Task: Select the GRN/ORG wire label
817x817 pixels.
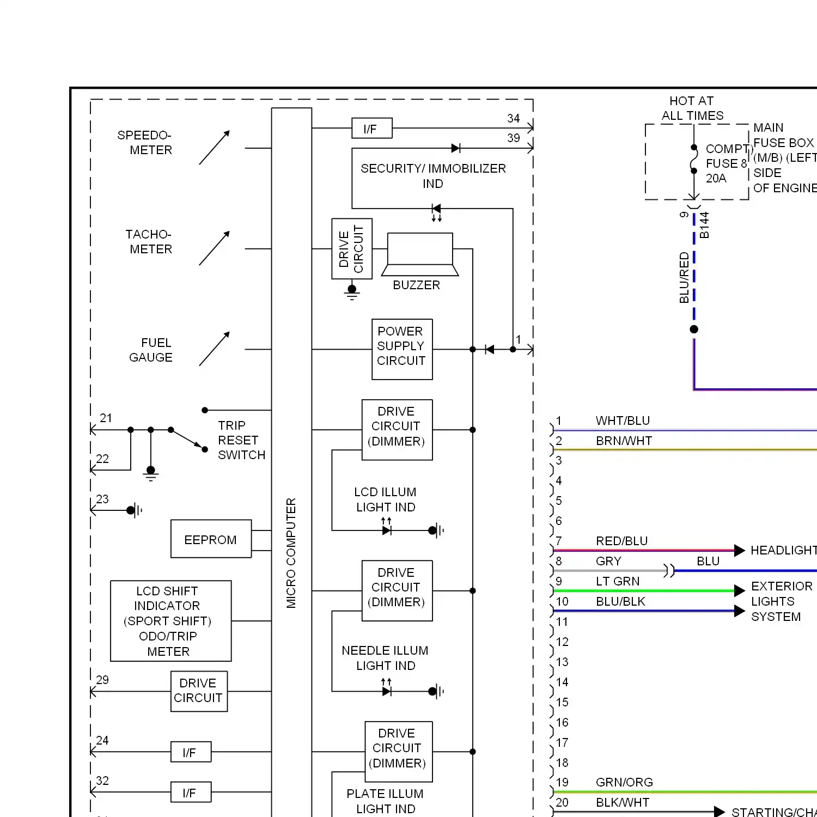Action: [625, 782]
